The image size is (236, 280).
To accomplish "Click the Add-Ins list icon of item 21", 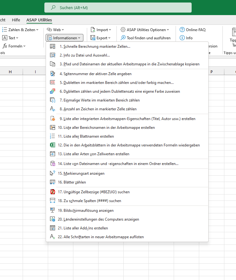I will coord(53,228).
